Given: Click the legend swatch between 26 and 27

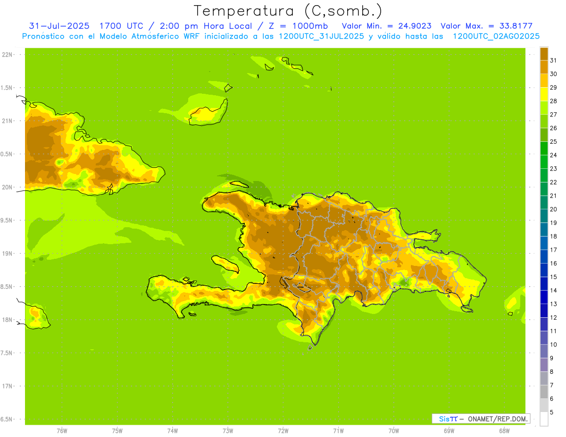Looking at the screenshot, I should (x=544, y=121).
